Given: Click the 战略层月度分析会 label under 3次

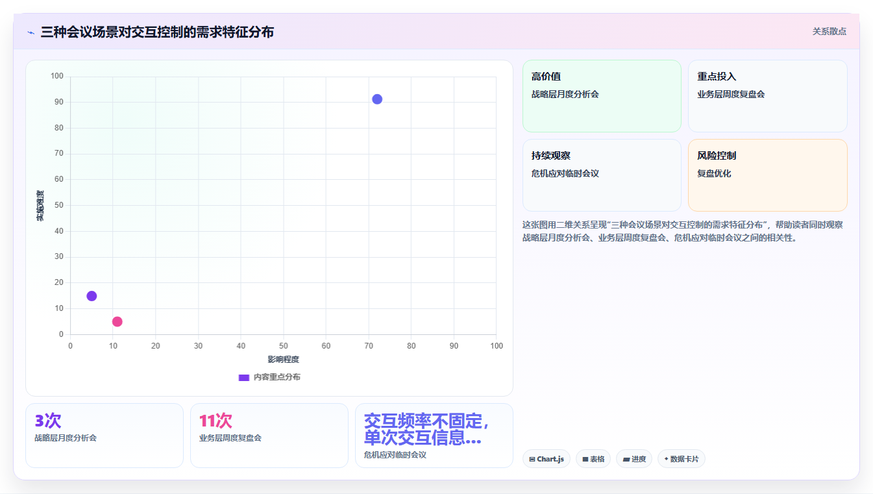Looking at the screenshot, I should [66, 438].
